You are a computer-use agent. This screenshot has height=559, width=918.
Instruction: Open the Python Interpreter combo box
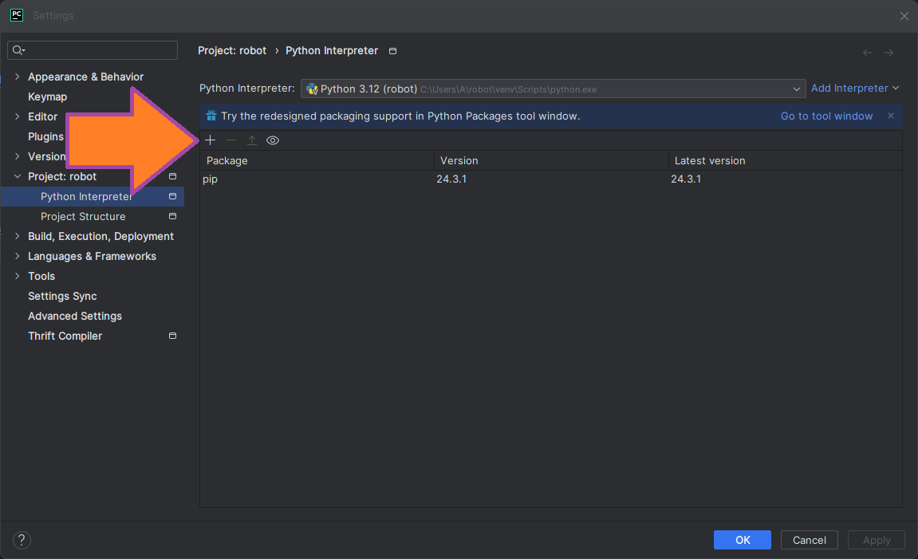point(553,89)
